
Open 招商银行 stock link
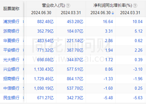click(11, 79)
